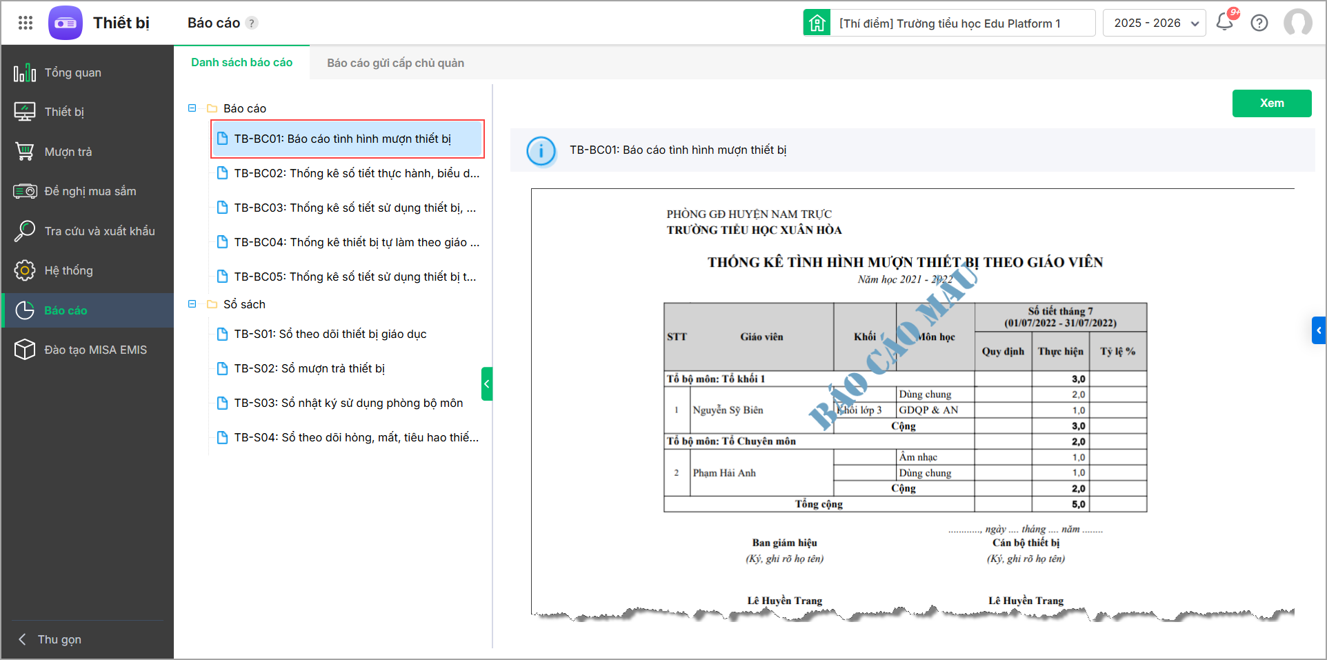This screenshot has height=660, width=1327.
Task: Select TB-S02 Sổ mượn trả thiết bị
Action: pos(348,368)
